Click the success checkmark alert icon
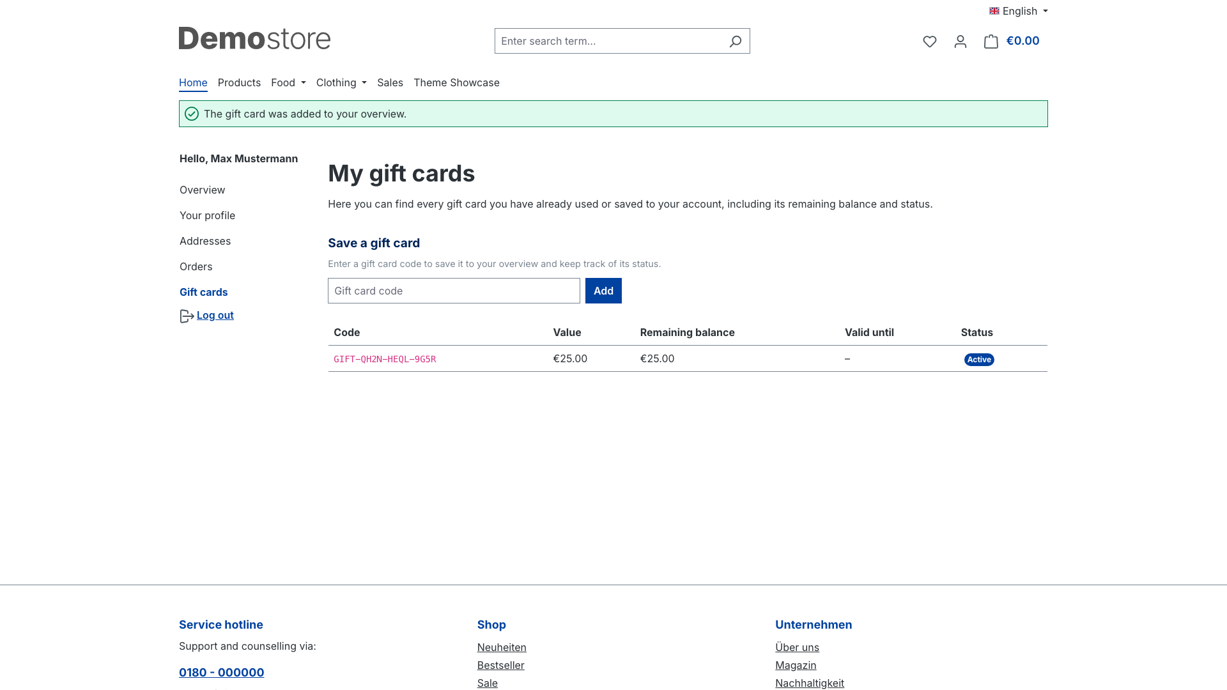The image size is (1227, 690). point(192,114)
